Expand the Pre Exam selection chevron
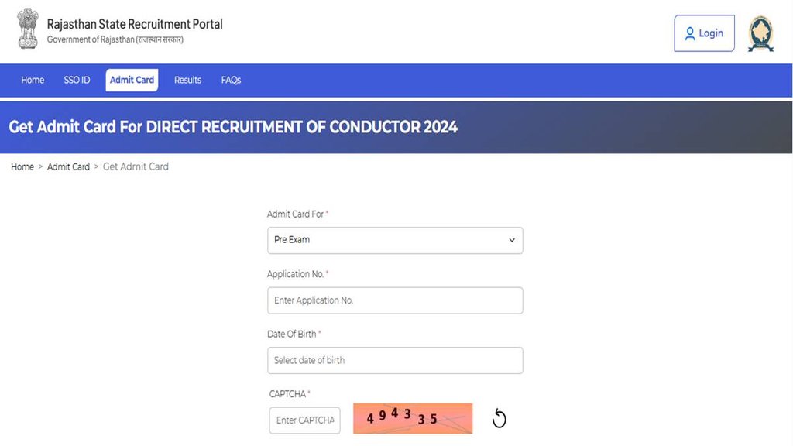The width and height of the screenshot is (793, 446). click(x=512, y=240)
